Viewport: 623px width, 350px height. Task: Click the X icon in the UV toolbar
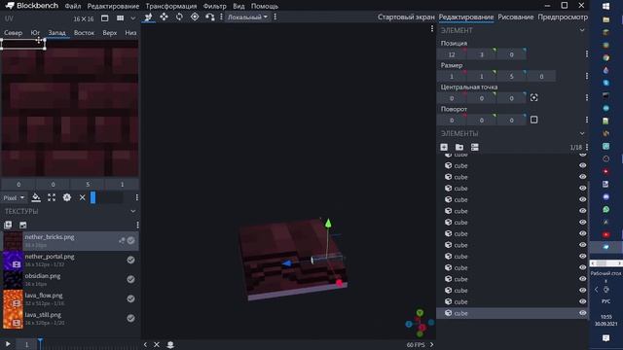point(82,197)
